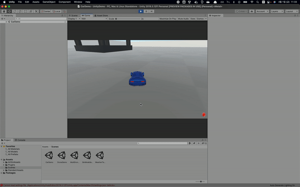The height and width of the screenshot is (187, 300).
Task: Click the Search by Type icon in Project
Action: point(190,143)
